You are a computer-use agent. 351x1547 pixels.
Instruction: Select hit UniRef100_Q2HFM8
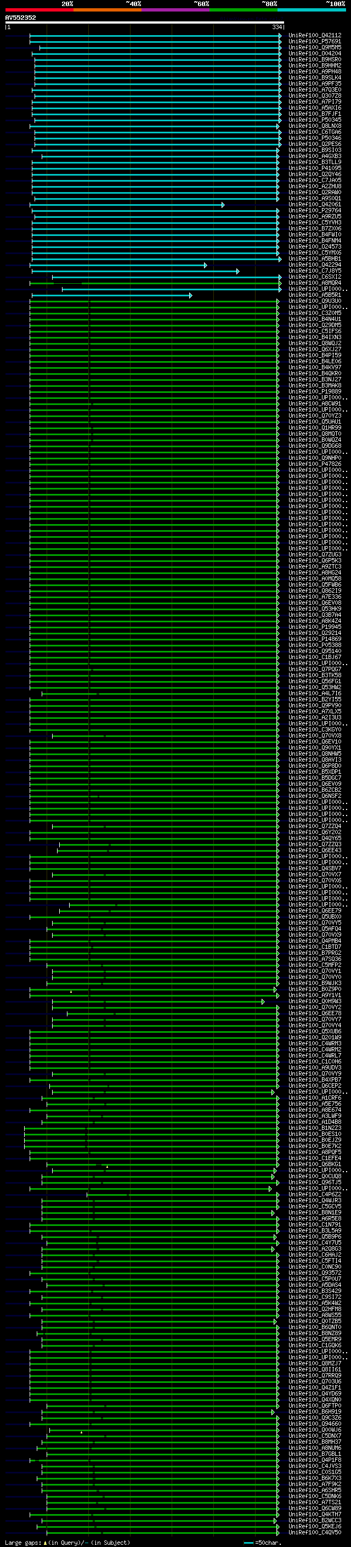314,1309
